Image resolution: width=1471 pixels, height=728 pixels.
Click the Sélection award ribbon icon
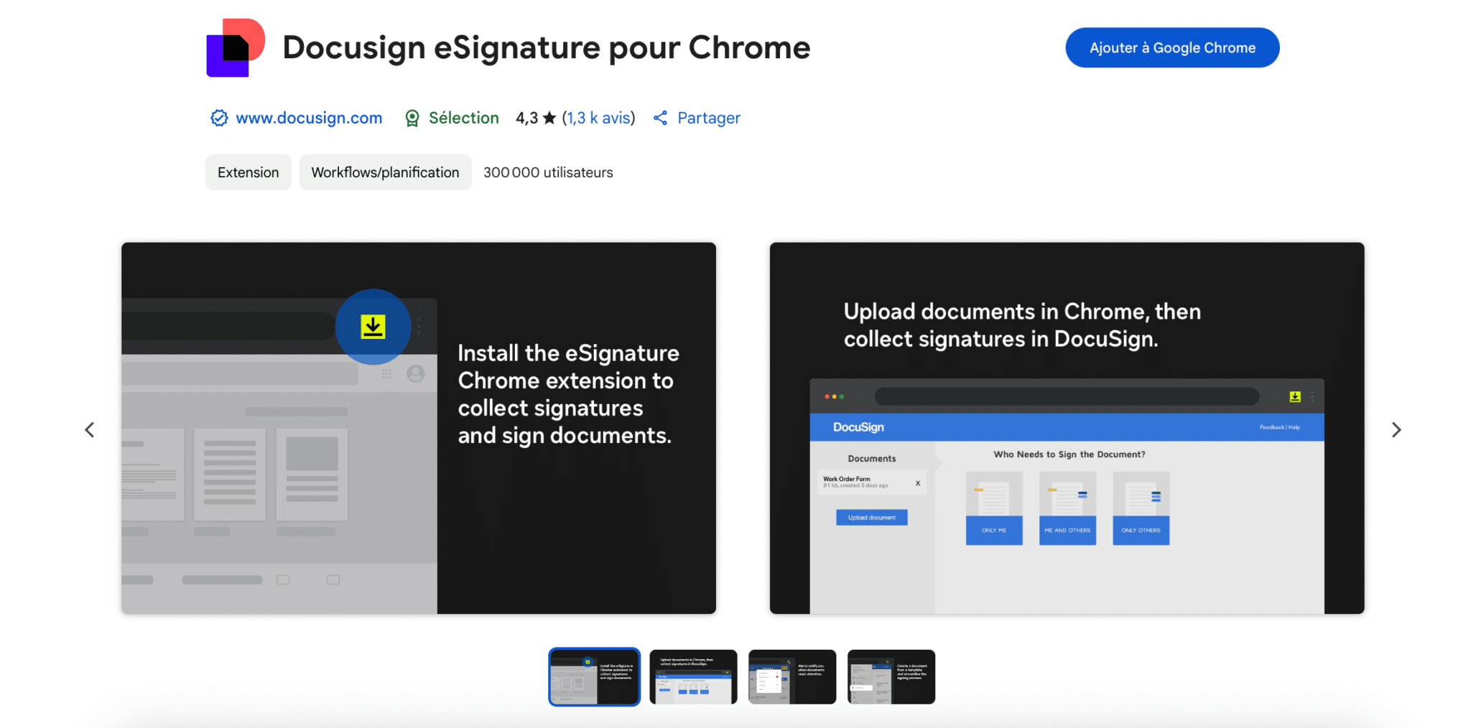[x=412, y=118]
